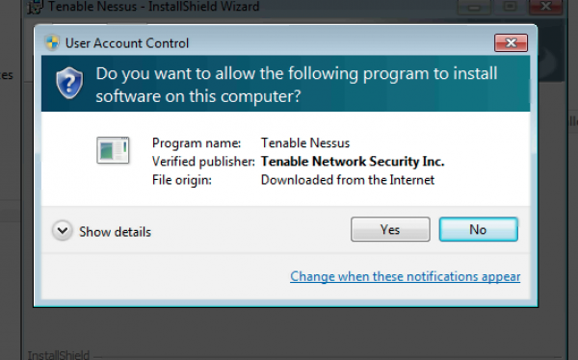Click Yes to allow installation

click(390, 229)
